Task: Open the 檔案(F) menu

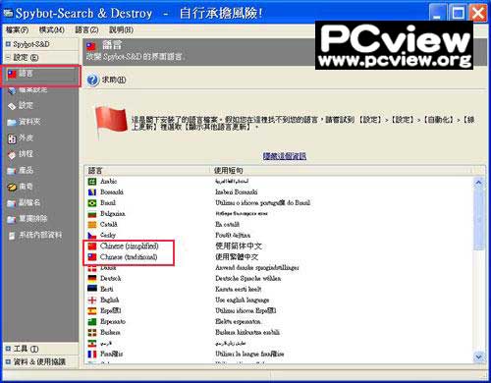Action: [17, 30]
